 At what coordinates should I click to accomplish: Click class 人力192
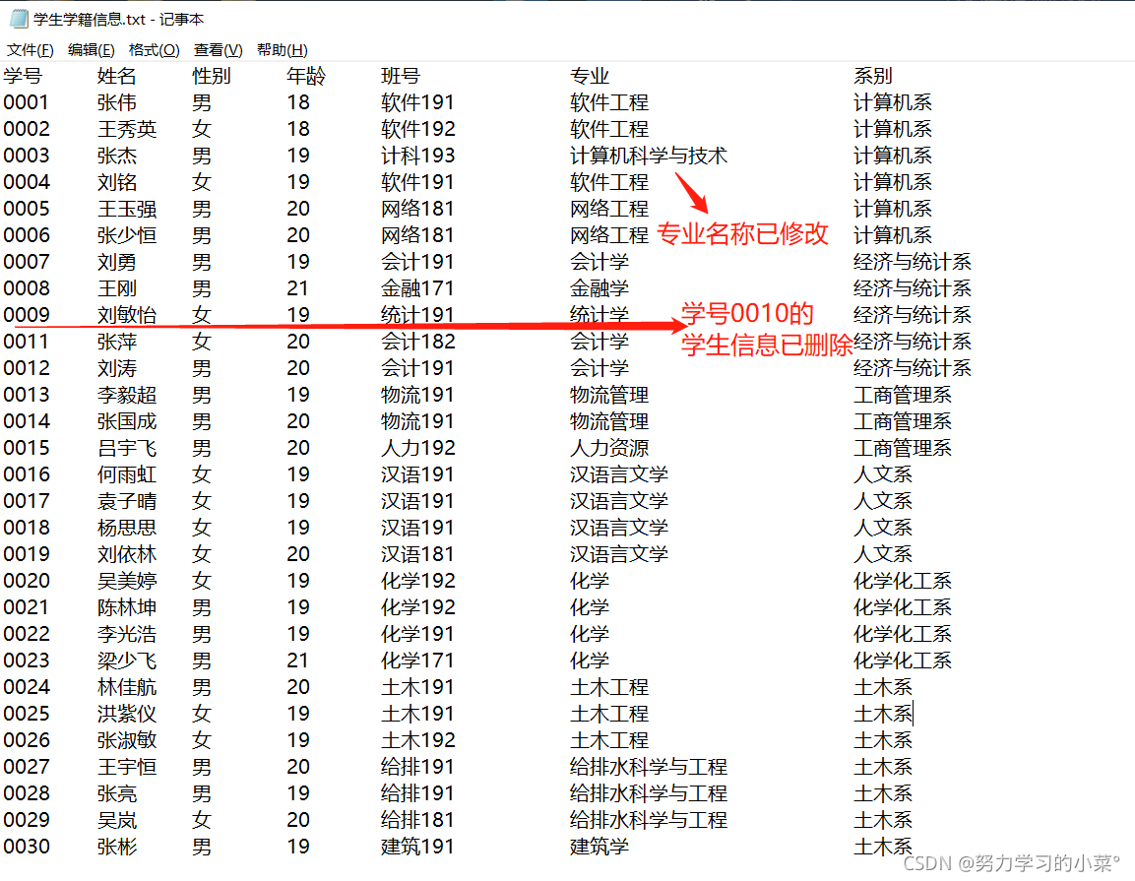tap(418, 448)
